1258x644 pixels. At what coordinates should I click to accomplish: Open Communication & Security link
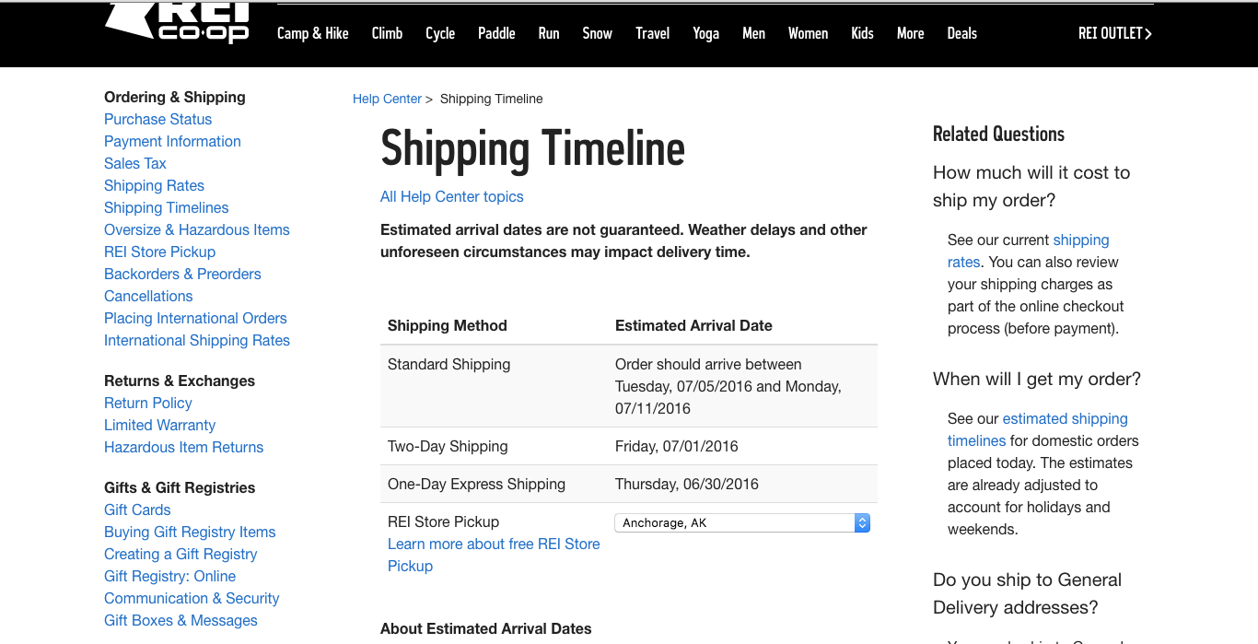click(192, 598)
